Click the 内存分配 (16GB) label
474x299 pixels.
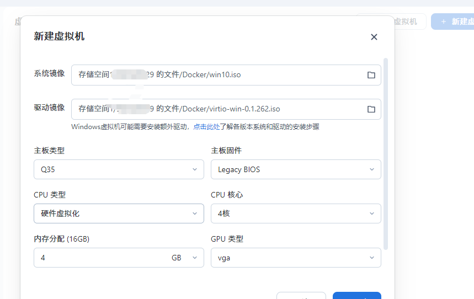point(61,239)
